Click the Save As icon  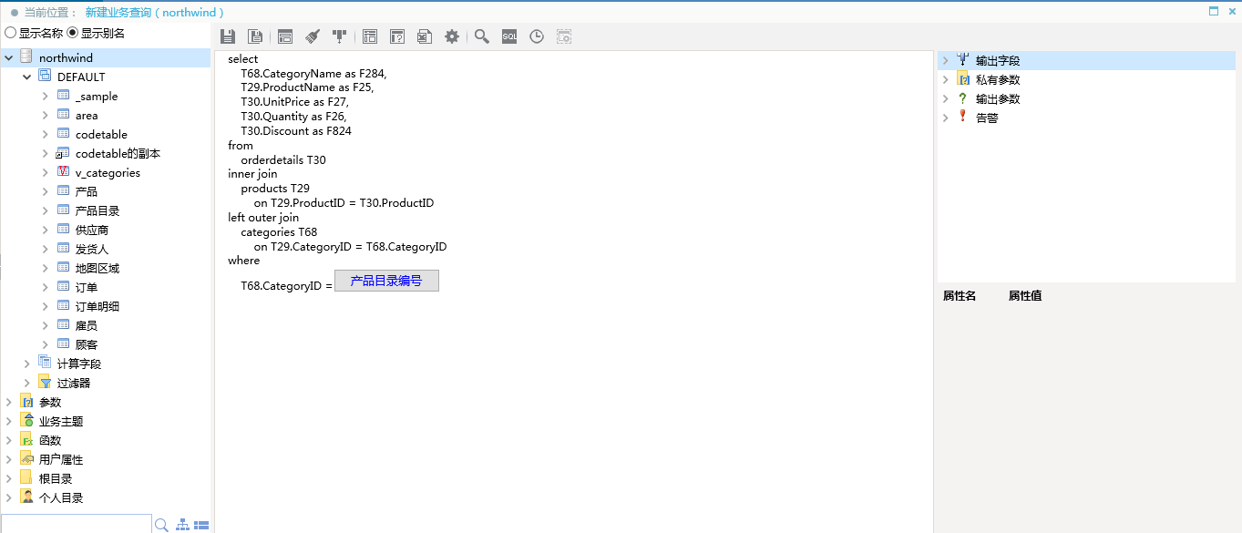256,36
